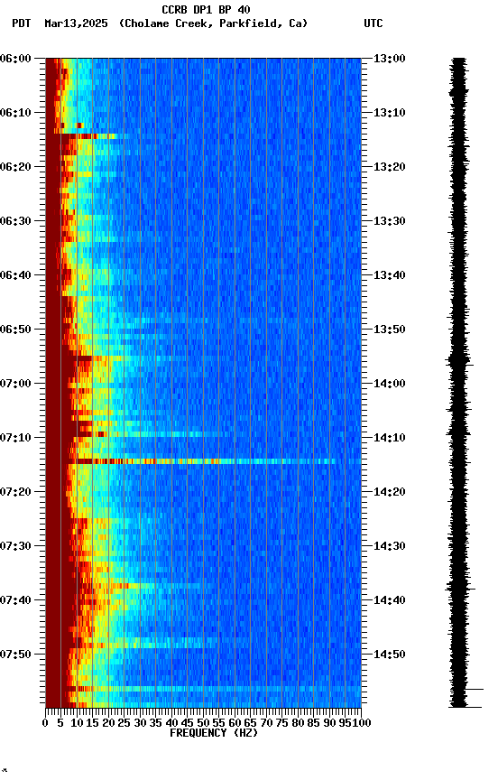Click the 90 Hz frequency axis label

pos(329,723)
